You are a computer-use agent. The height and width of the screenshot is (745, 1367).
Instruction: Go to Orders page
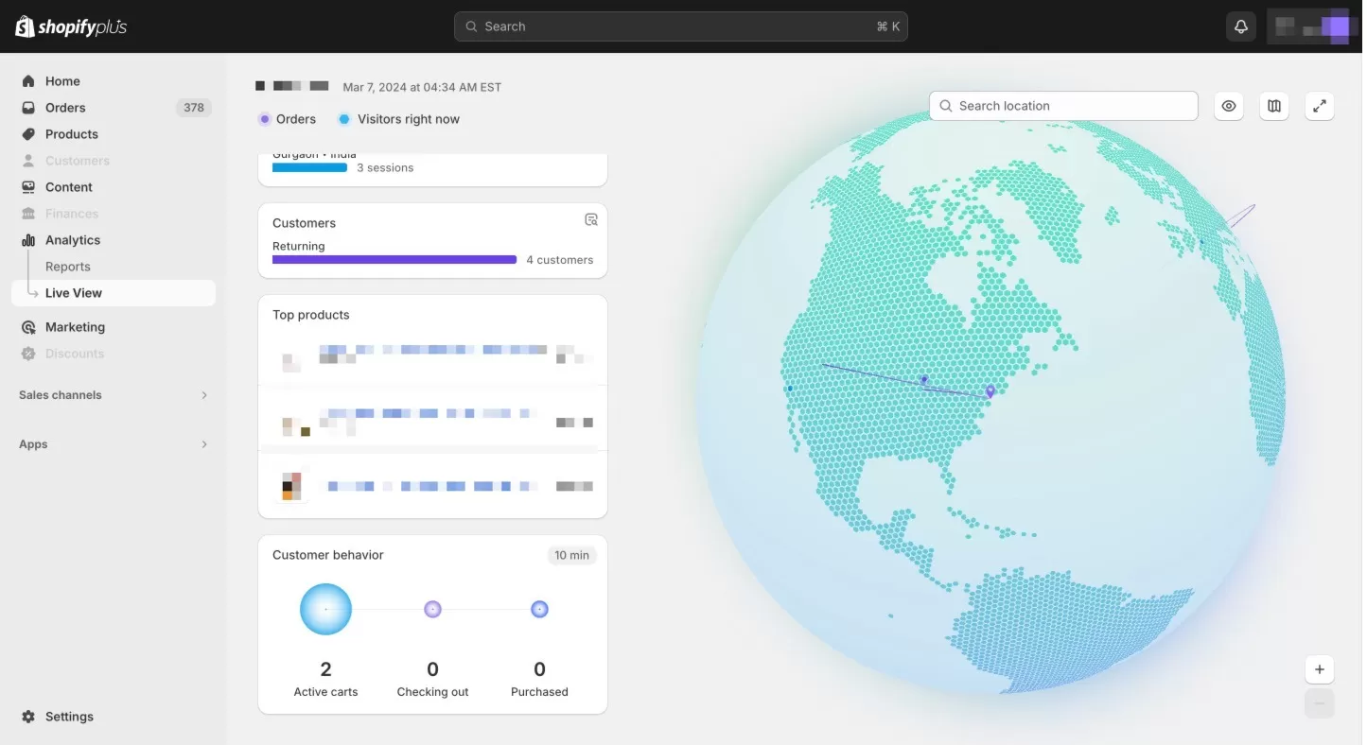[x=65, y=108]
